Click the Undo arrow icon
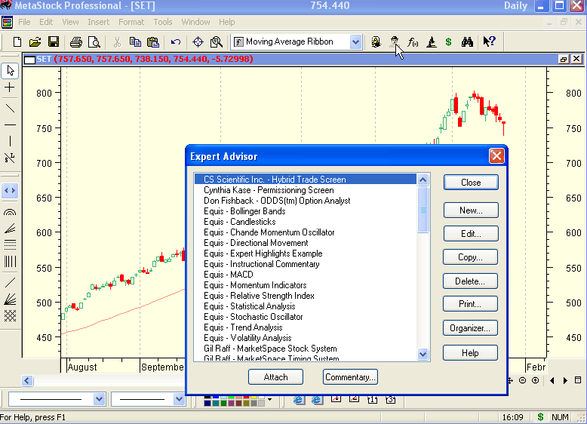This screenshot has height=424, width=587. 176,42
